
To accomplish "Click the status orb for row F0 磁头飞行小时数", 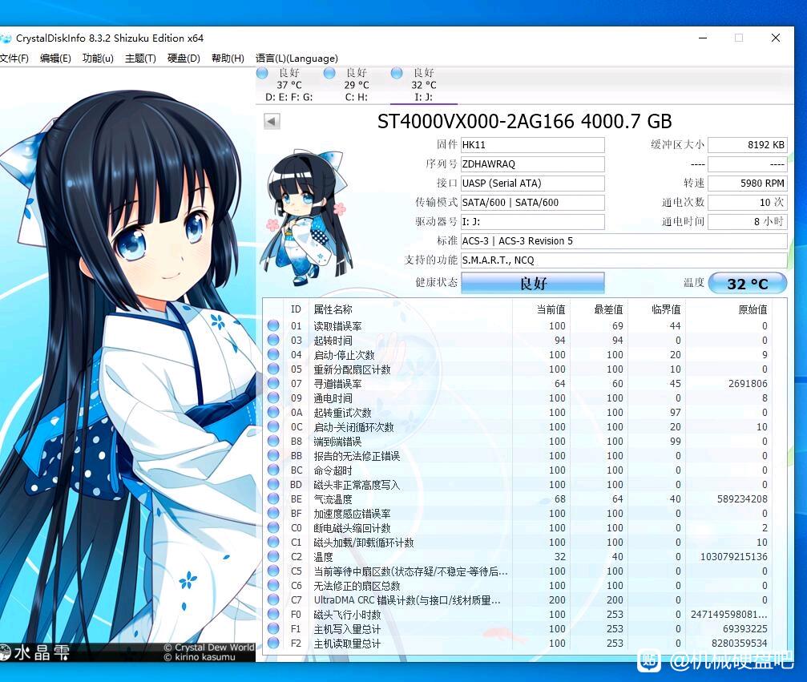I will (x=273, y=614).
